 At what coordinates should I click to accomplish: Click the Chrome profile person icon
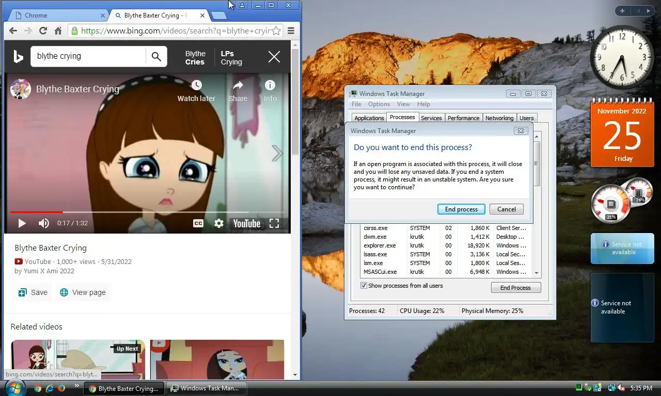click(242, 5)
